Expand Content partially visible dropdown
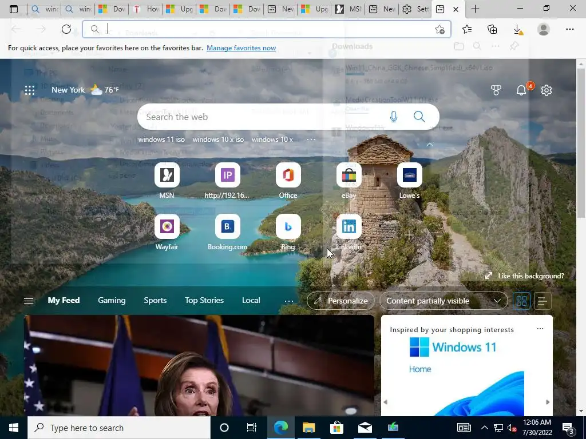 [x=444, y=301]
